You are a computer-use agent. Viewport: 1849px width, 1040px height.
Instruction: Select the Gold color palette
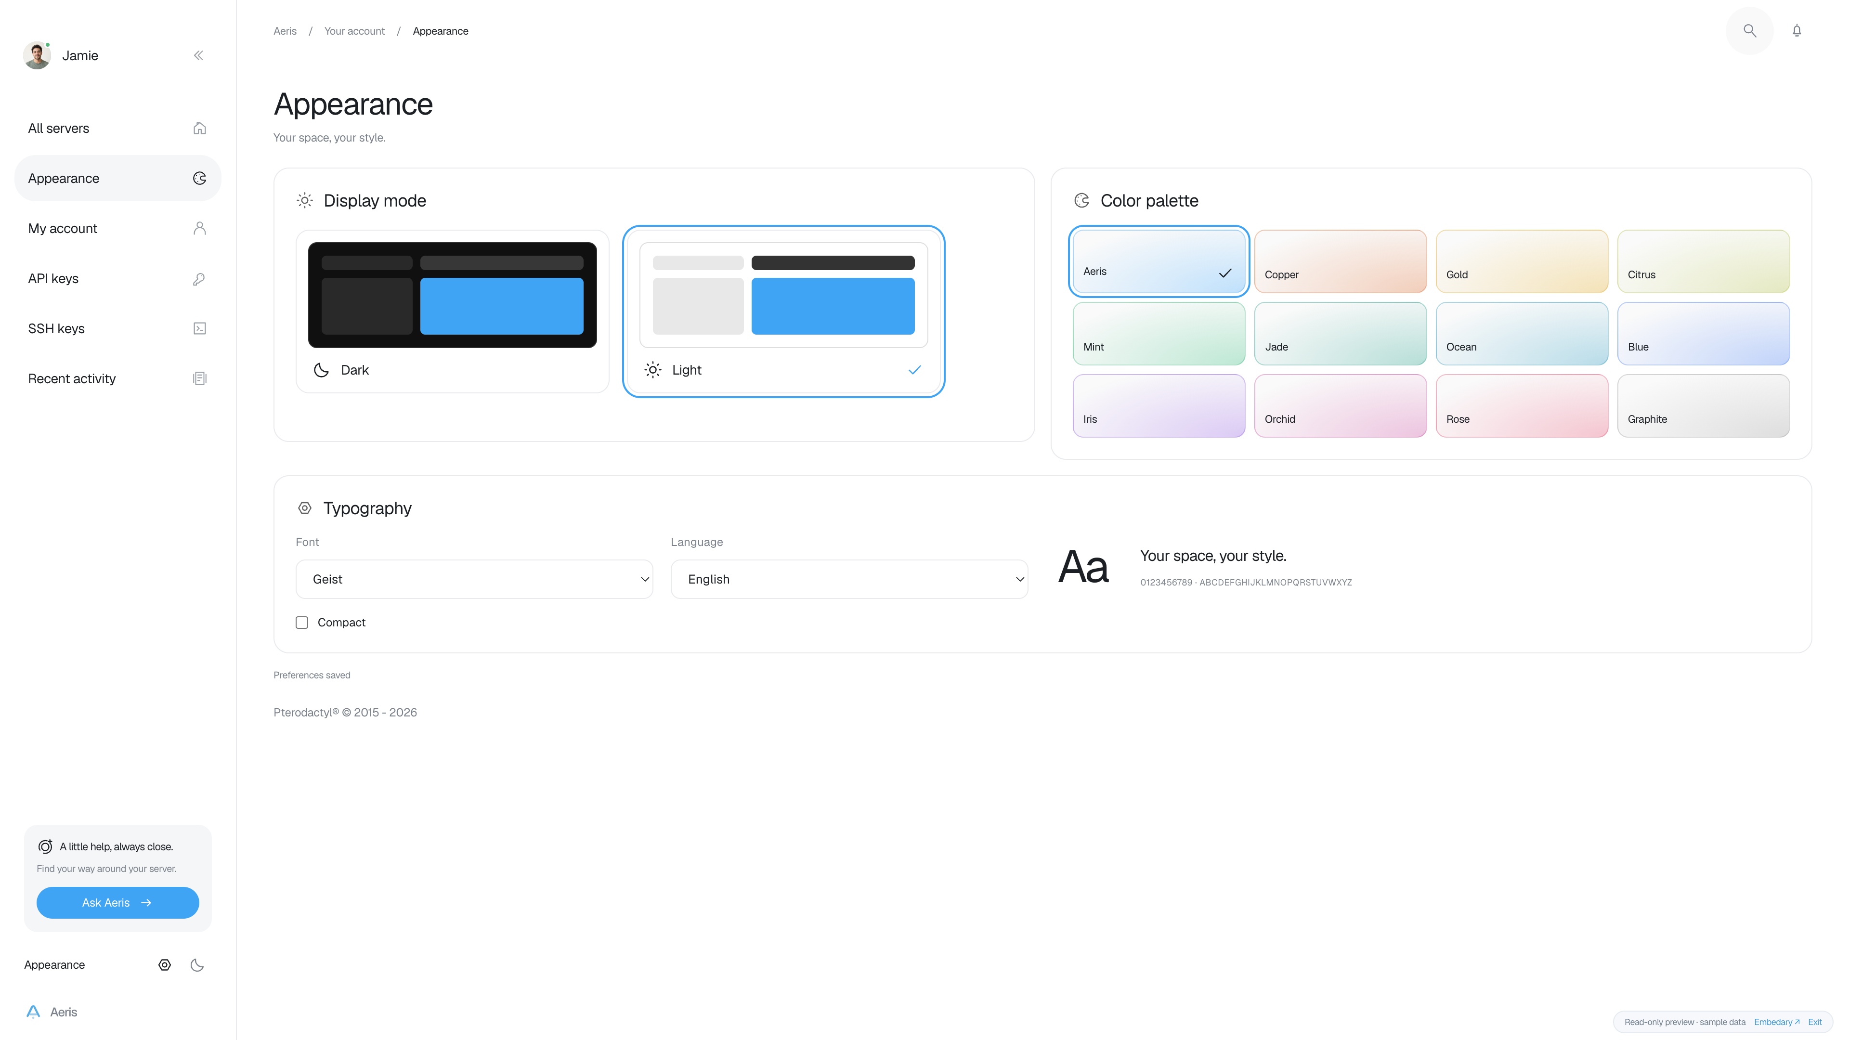coord(1522,261)
